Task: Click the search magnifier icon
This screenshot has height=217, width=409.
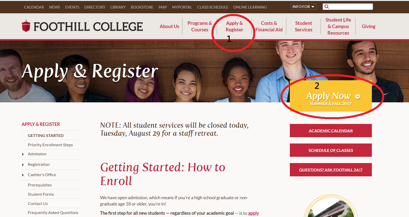Action: (x=326, y=7)
